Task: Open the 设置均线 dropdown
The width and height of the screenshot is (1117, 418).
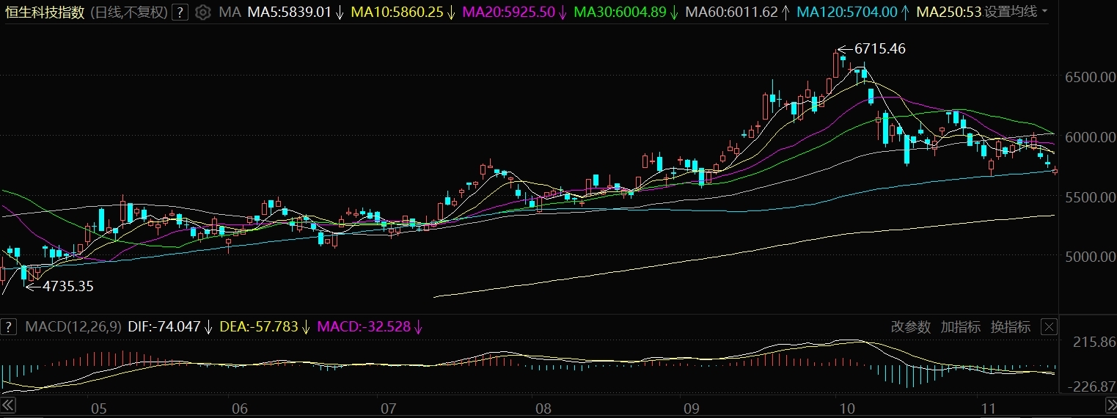Action: tap(1015, 12)
